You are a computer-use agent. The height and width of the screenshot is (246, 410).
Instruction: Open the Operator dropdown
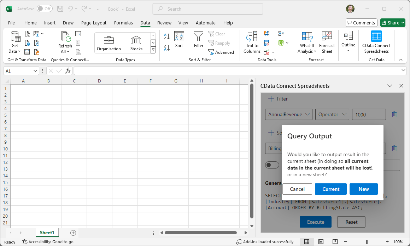click(x=332, y=114)
